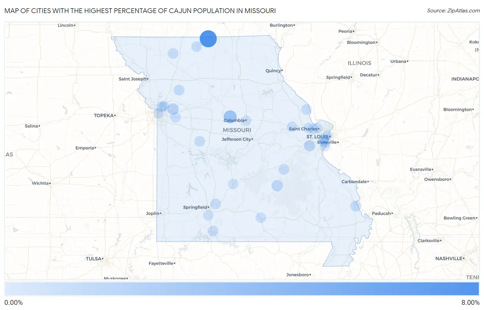Image resolution: width=484 pixels, height=310 pixels.
Task: Click the bubble in southeast Missouri near Paducah
Action: (356, 206)
